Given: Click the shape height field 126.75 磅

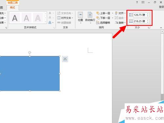Looking at the screenshot, I should 140,15.
